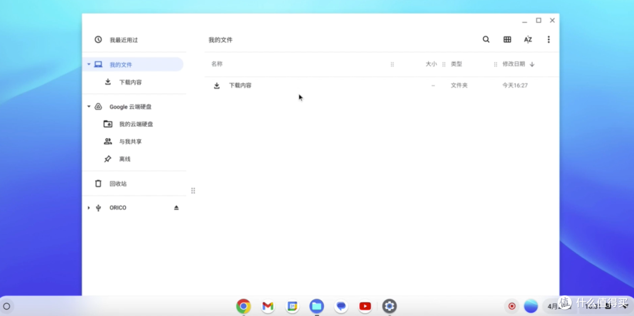Viewport: 634px width, 316px height.
Task: Minimize the Files window
Action: pyautogui.click(x=525, y=21)
